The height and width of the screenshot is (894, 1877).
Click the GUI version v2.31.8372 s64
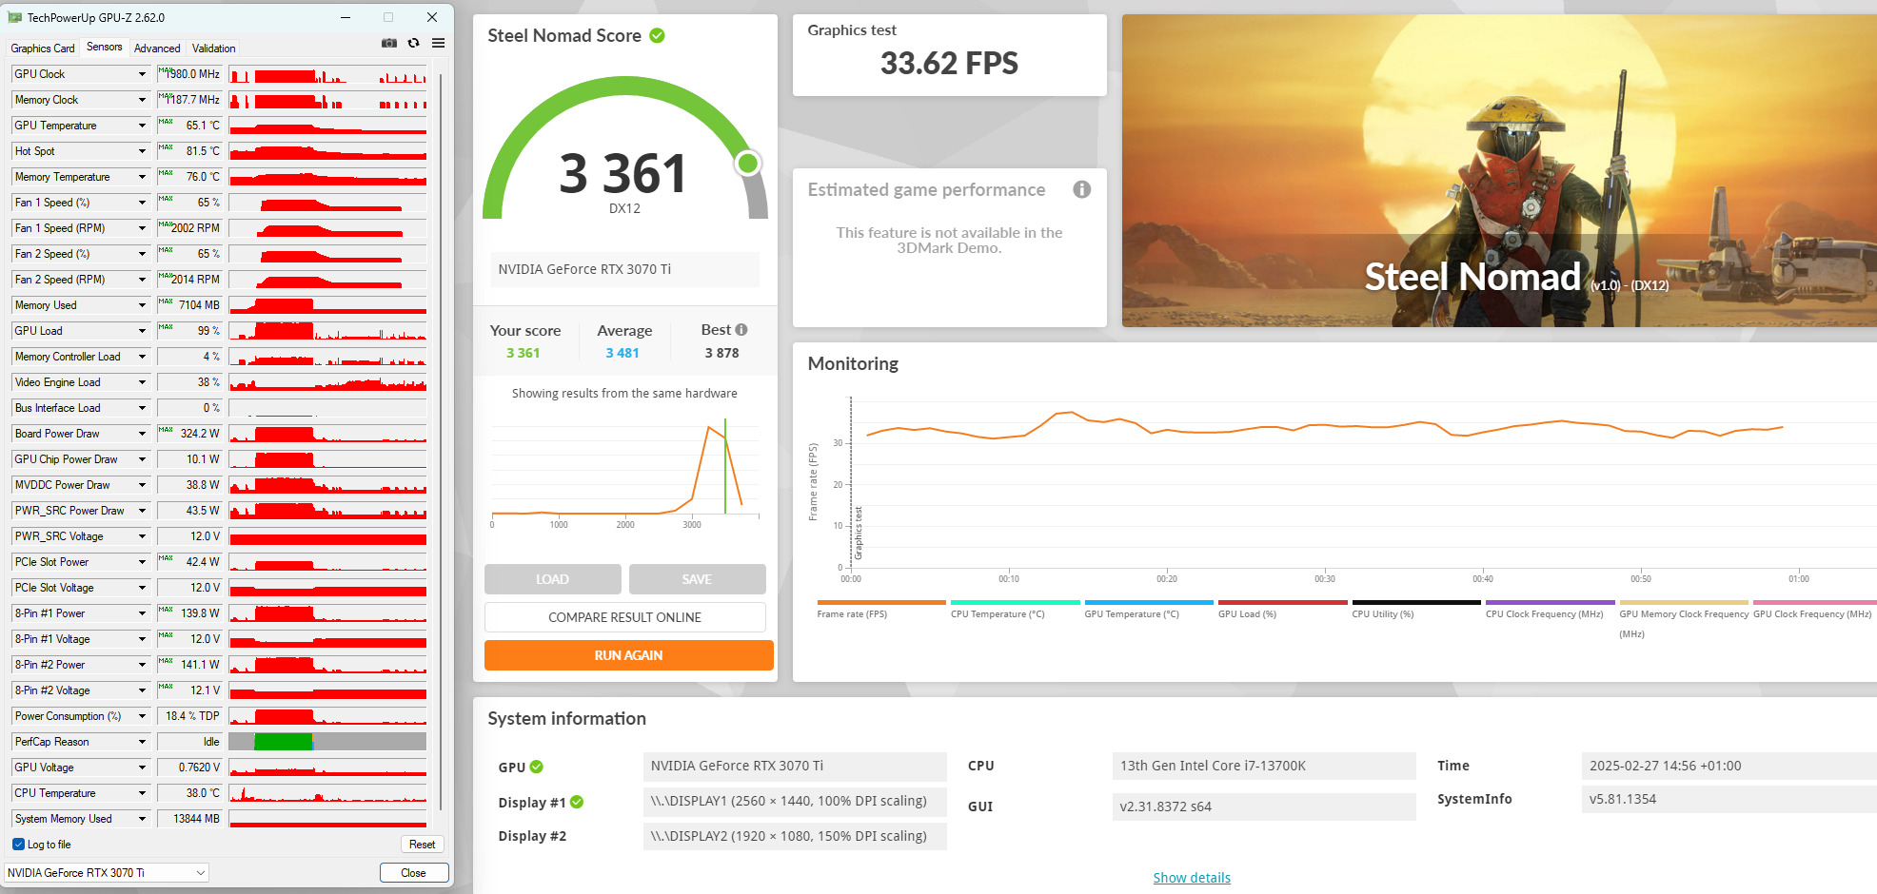click(1263, 807)
